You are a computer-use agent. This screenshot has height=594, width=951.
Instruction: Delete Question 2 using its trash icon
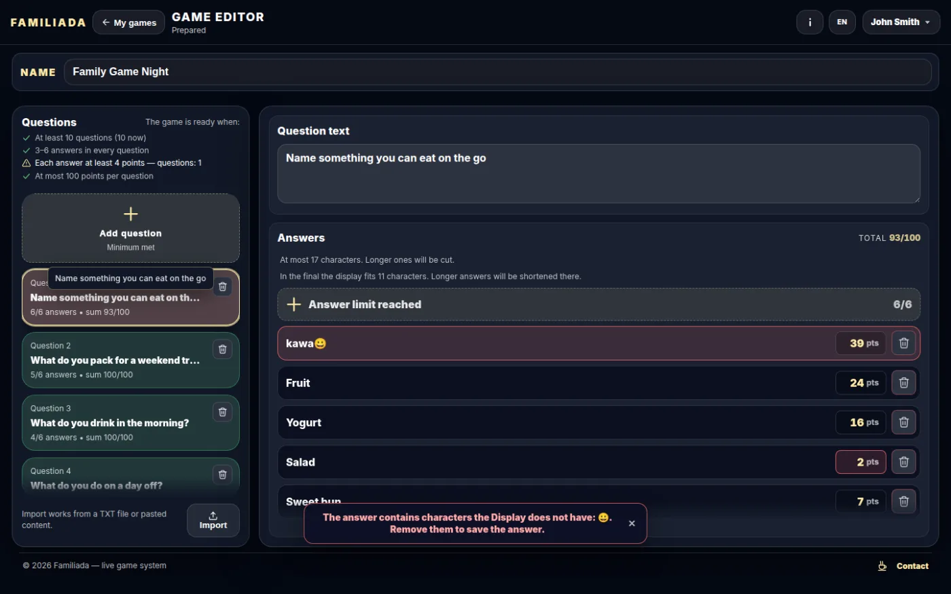coord(222,349)
